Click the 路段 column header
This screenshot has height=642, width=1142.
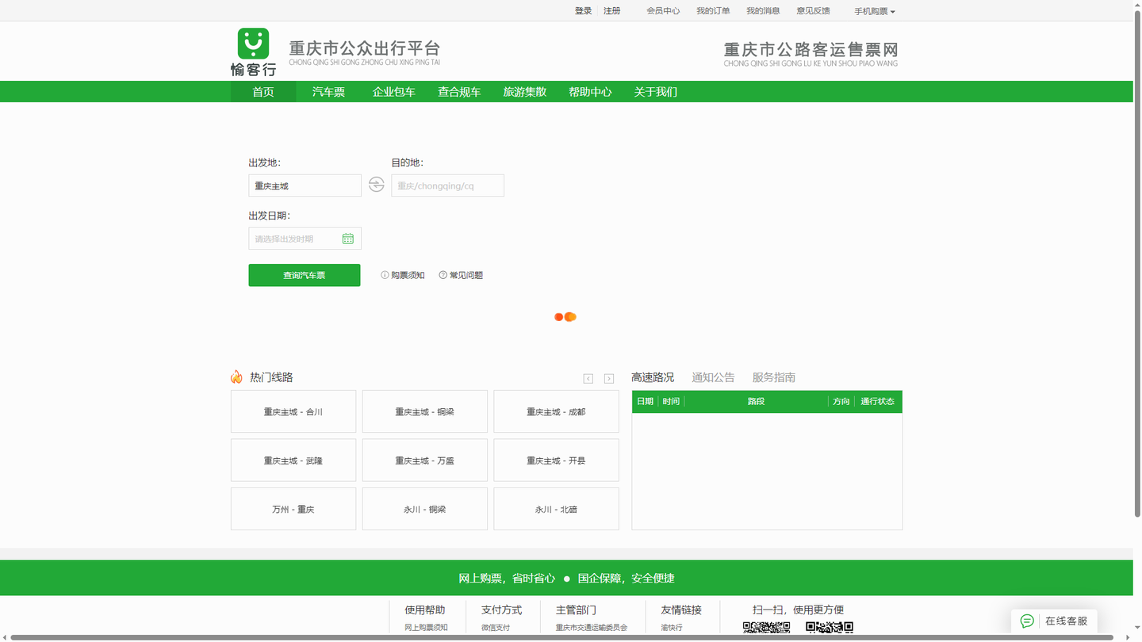(x=756, y=402)
